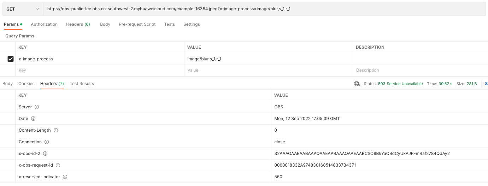Screen dimensions: 488x186
Task: Open the request Settings tab
Action: coord(192,24)
